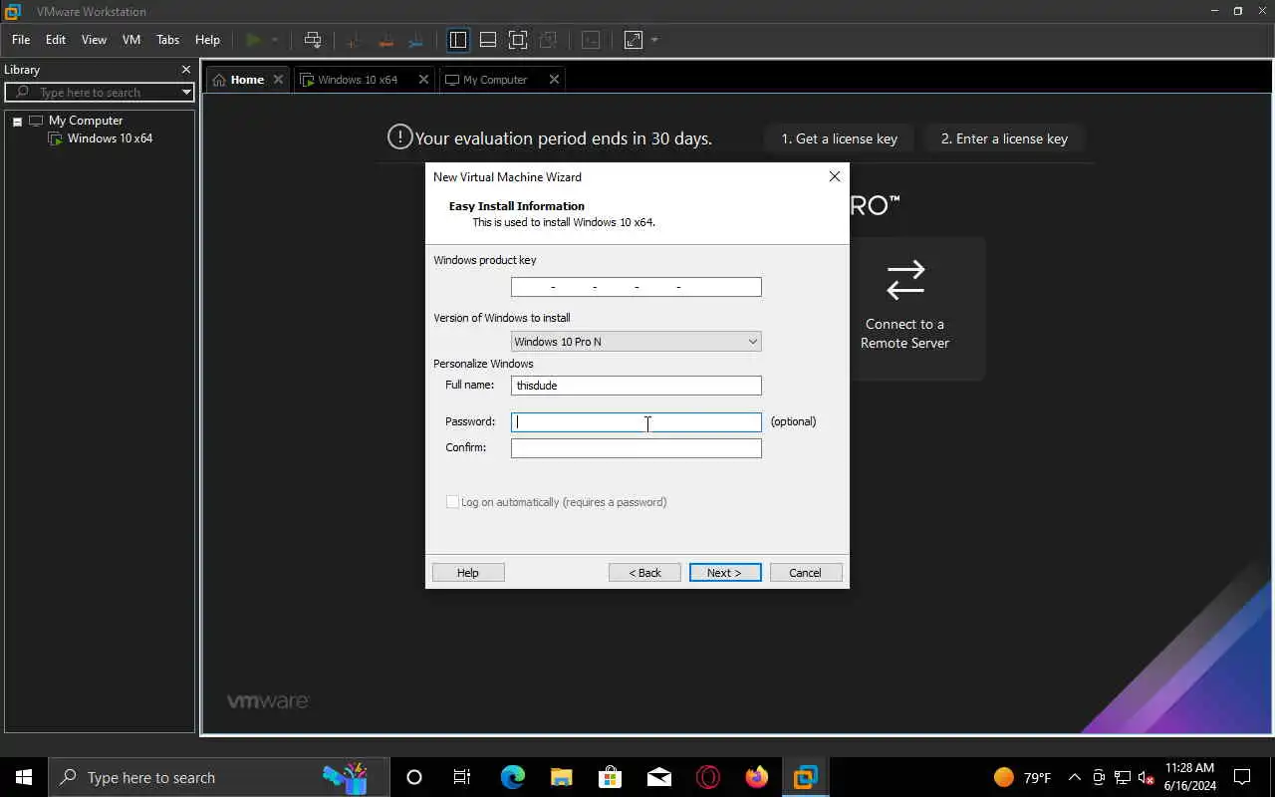
Task: Close the Home tab
Action: pyautogui.click(x=278, y=80)
